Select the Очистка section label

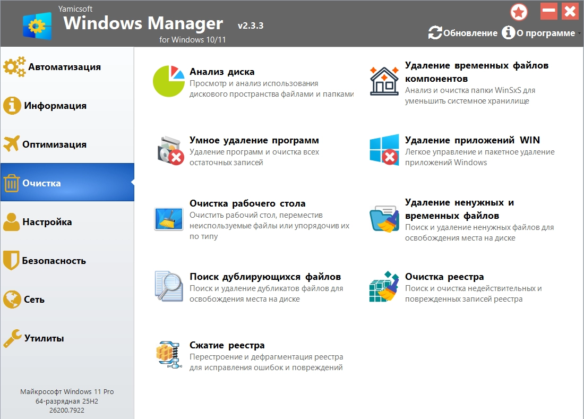point(41,183)
